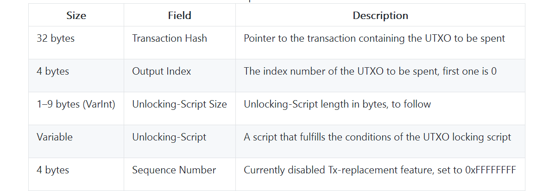The image size is (556, 191).
Task: Click the 0xFFFFFFFF value text
Action: pyautogui.click(x=490, y=170)
